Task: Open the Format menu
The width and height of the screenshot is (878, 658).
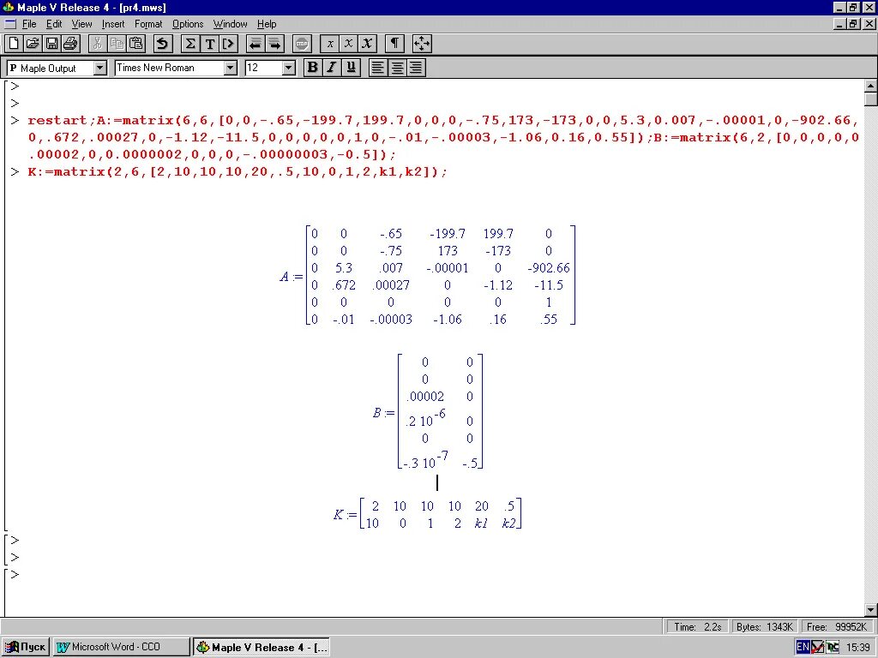Action: point(148,24)
